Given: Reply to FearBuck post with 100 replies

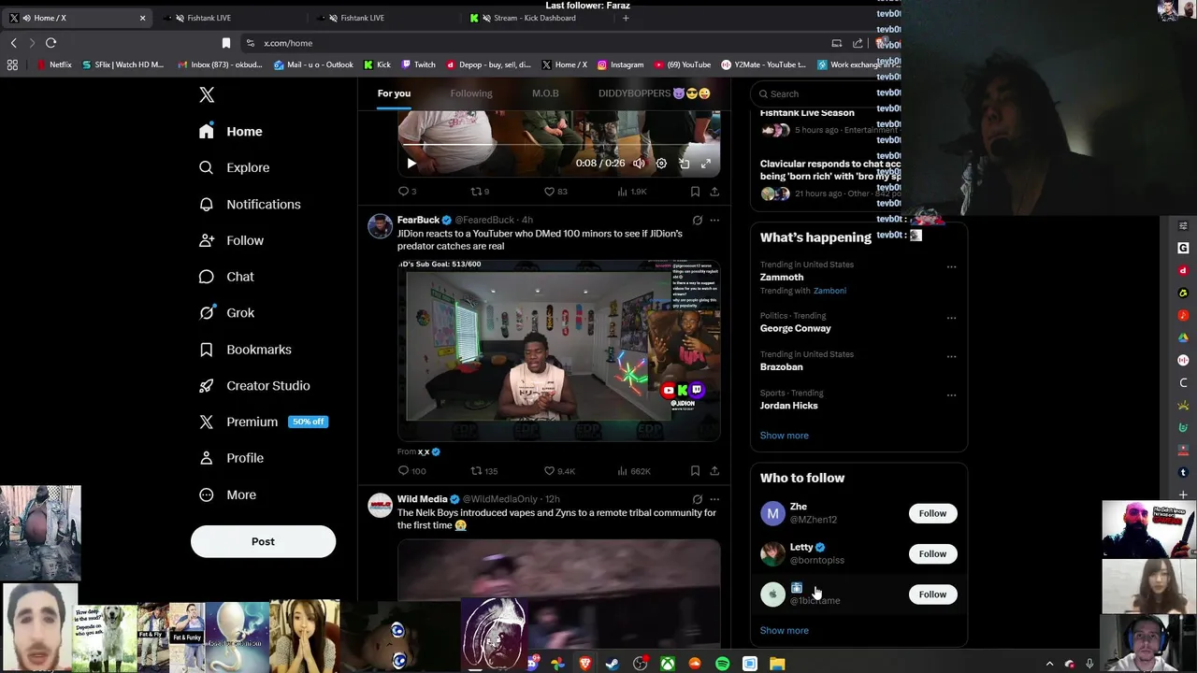Looking at the screenshot, I should 411,471.
